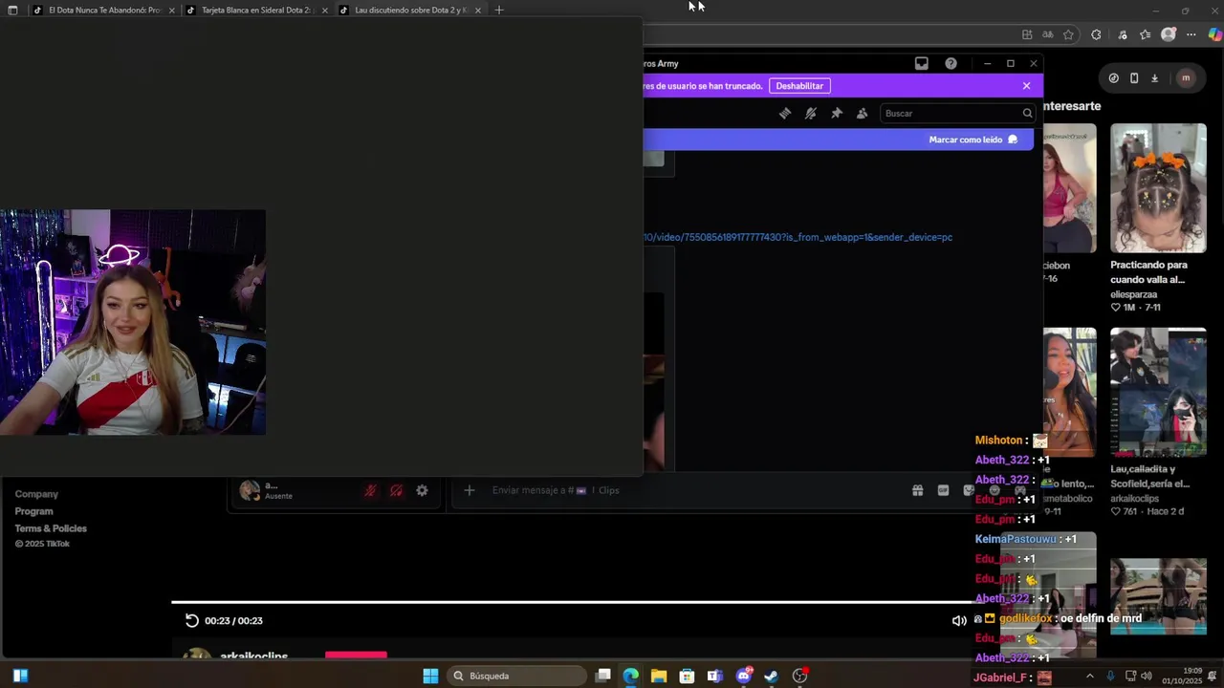Open browser Copilot icon
Screen dimensions: 1224x688
[x=1214, y=34]
